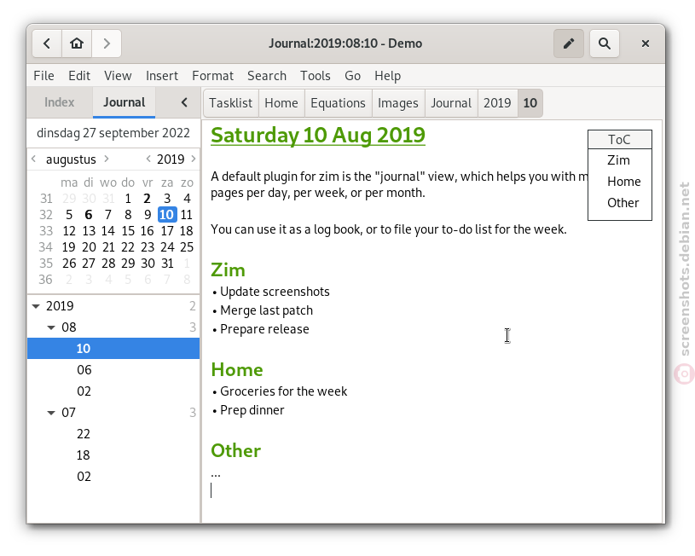Viewport: 695px width, 556px height.
Task: Jump to Equations in the path bar
Action: (x=339, y=103)
